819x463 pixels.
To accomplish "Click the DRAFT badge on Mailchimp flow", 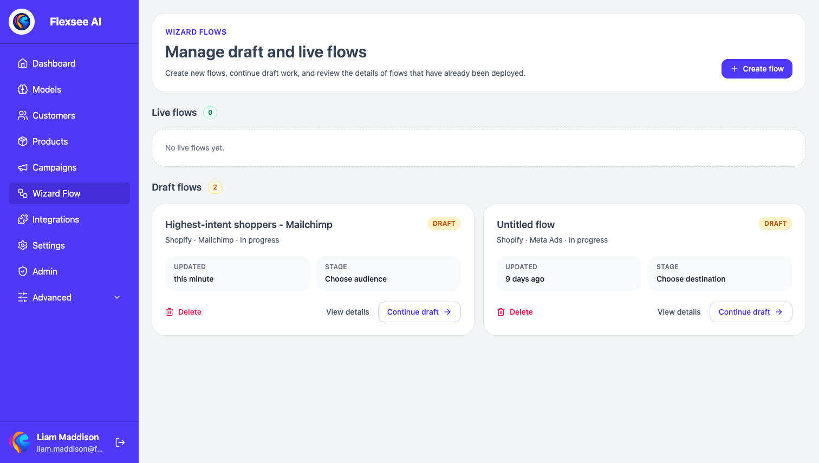I will 444,224.
